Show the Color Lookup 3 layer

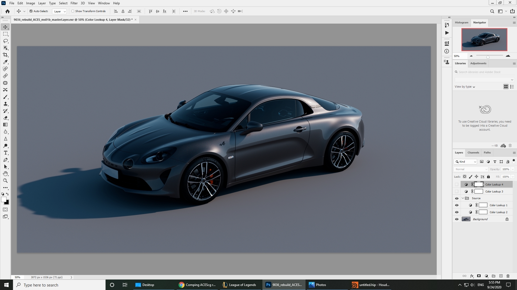coord(457,191)
